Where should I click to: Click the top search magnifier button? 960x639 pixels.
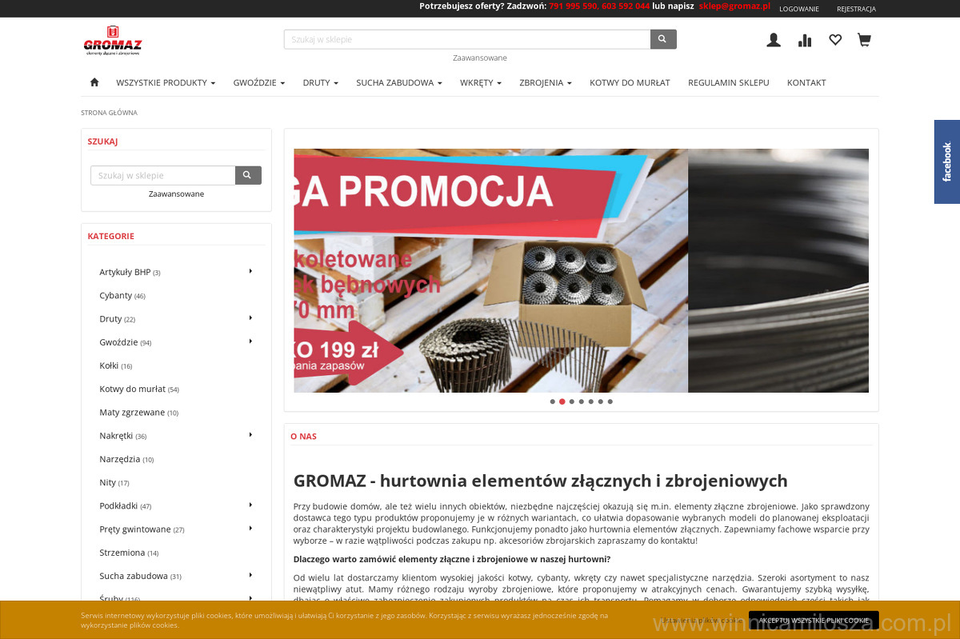(x=663, y=39)
